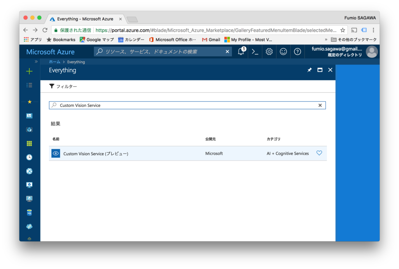
Task: Go back in Chrome browser
Action: pyautogui.click(x=25, y=30)
